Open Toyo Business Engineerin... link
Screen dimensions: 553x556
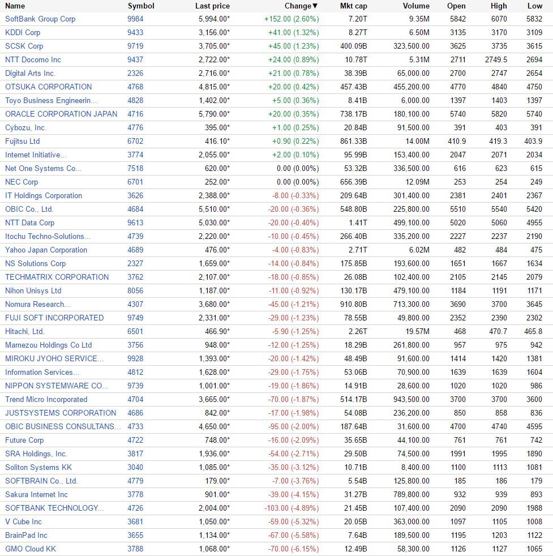51,101
